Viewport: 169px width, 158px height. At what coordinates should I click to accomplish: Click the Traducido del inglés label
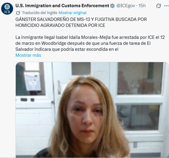point(40,13)
